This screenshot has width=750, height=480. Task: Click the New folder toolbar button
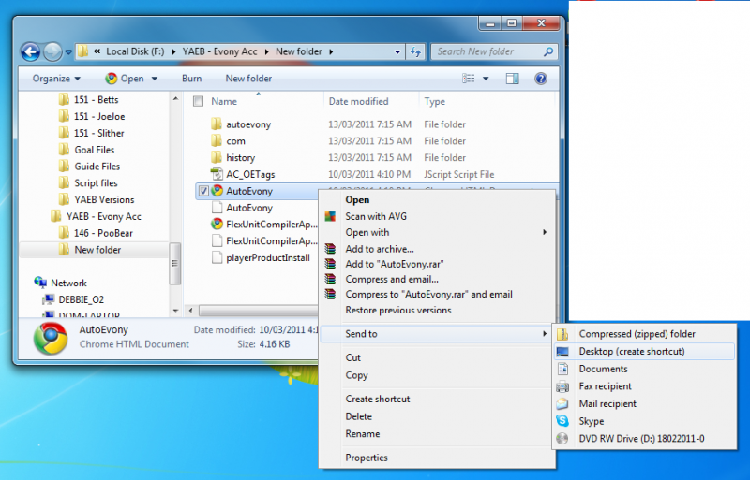tap(248, 79)
